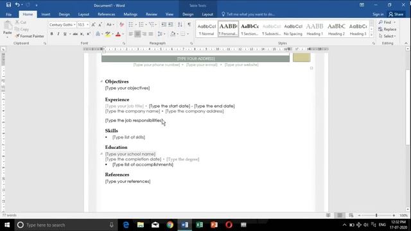411x231 pixels.
Task: Toggle underline formatting
Action: (65, 34)
